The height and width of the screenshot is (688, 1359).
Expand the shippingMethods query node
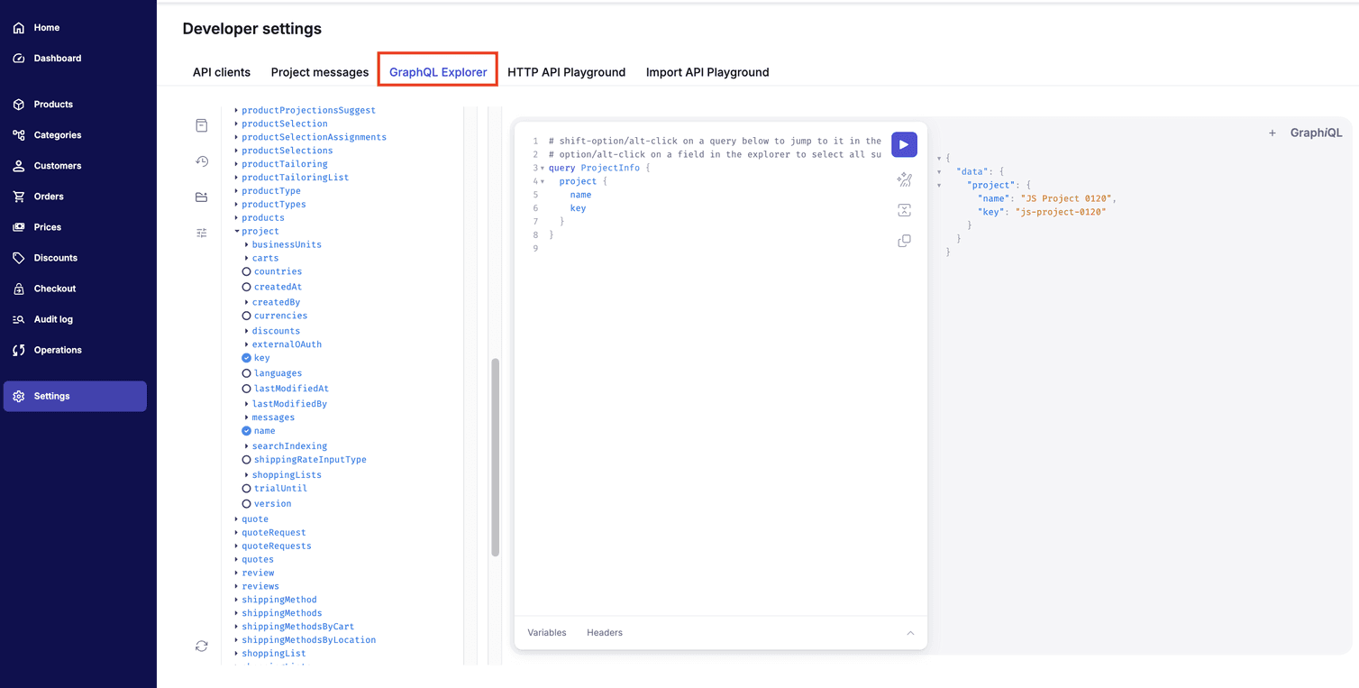[x=237, y=613]
